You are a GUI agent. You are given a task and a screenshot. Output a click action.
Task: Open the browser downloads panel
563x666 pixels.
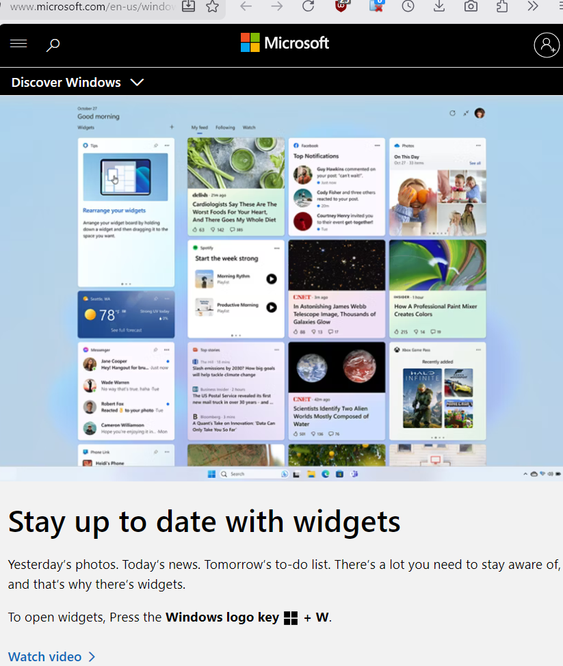click(439, 6)
